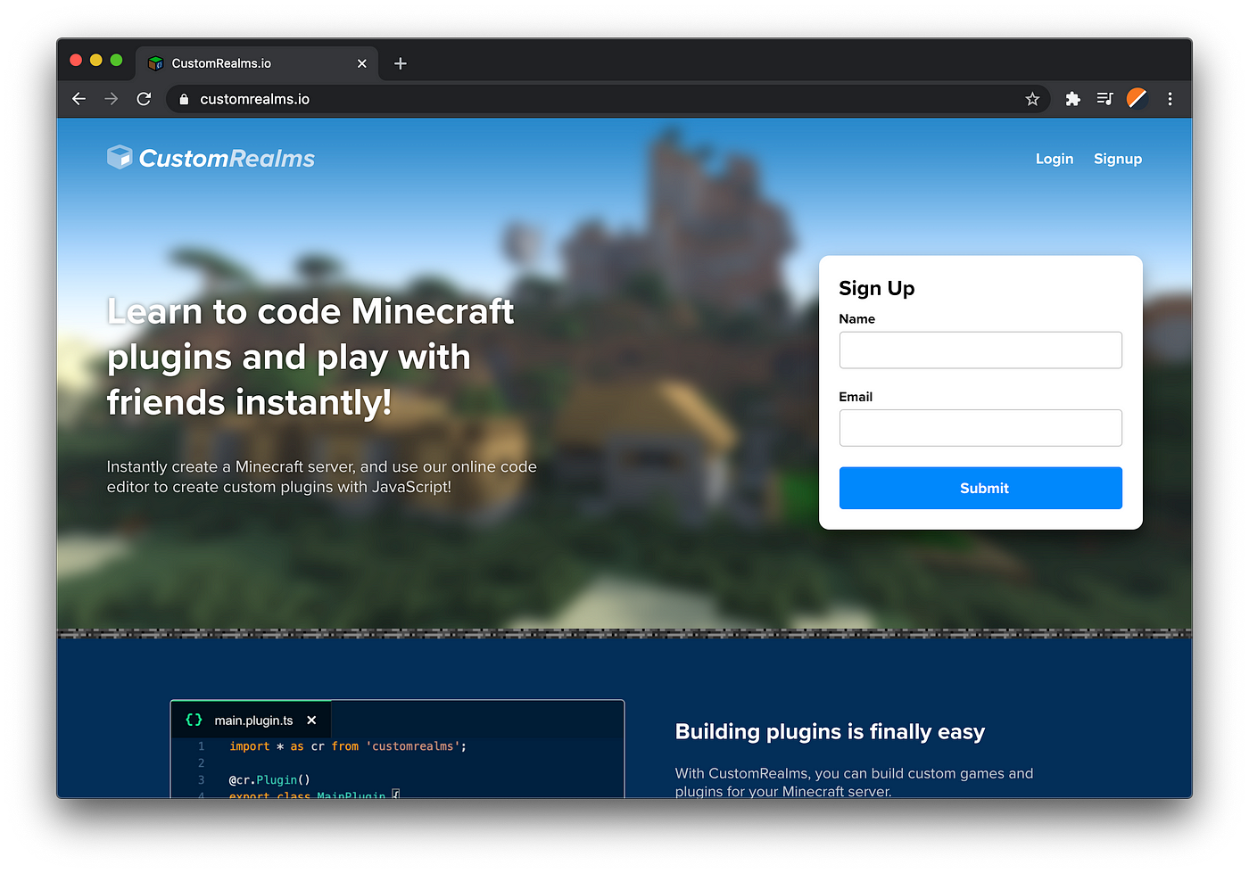The width and height of the screenshot is (1249, 873).
Task: Click the browser forward arrow
Action: point(111,99)
